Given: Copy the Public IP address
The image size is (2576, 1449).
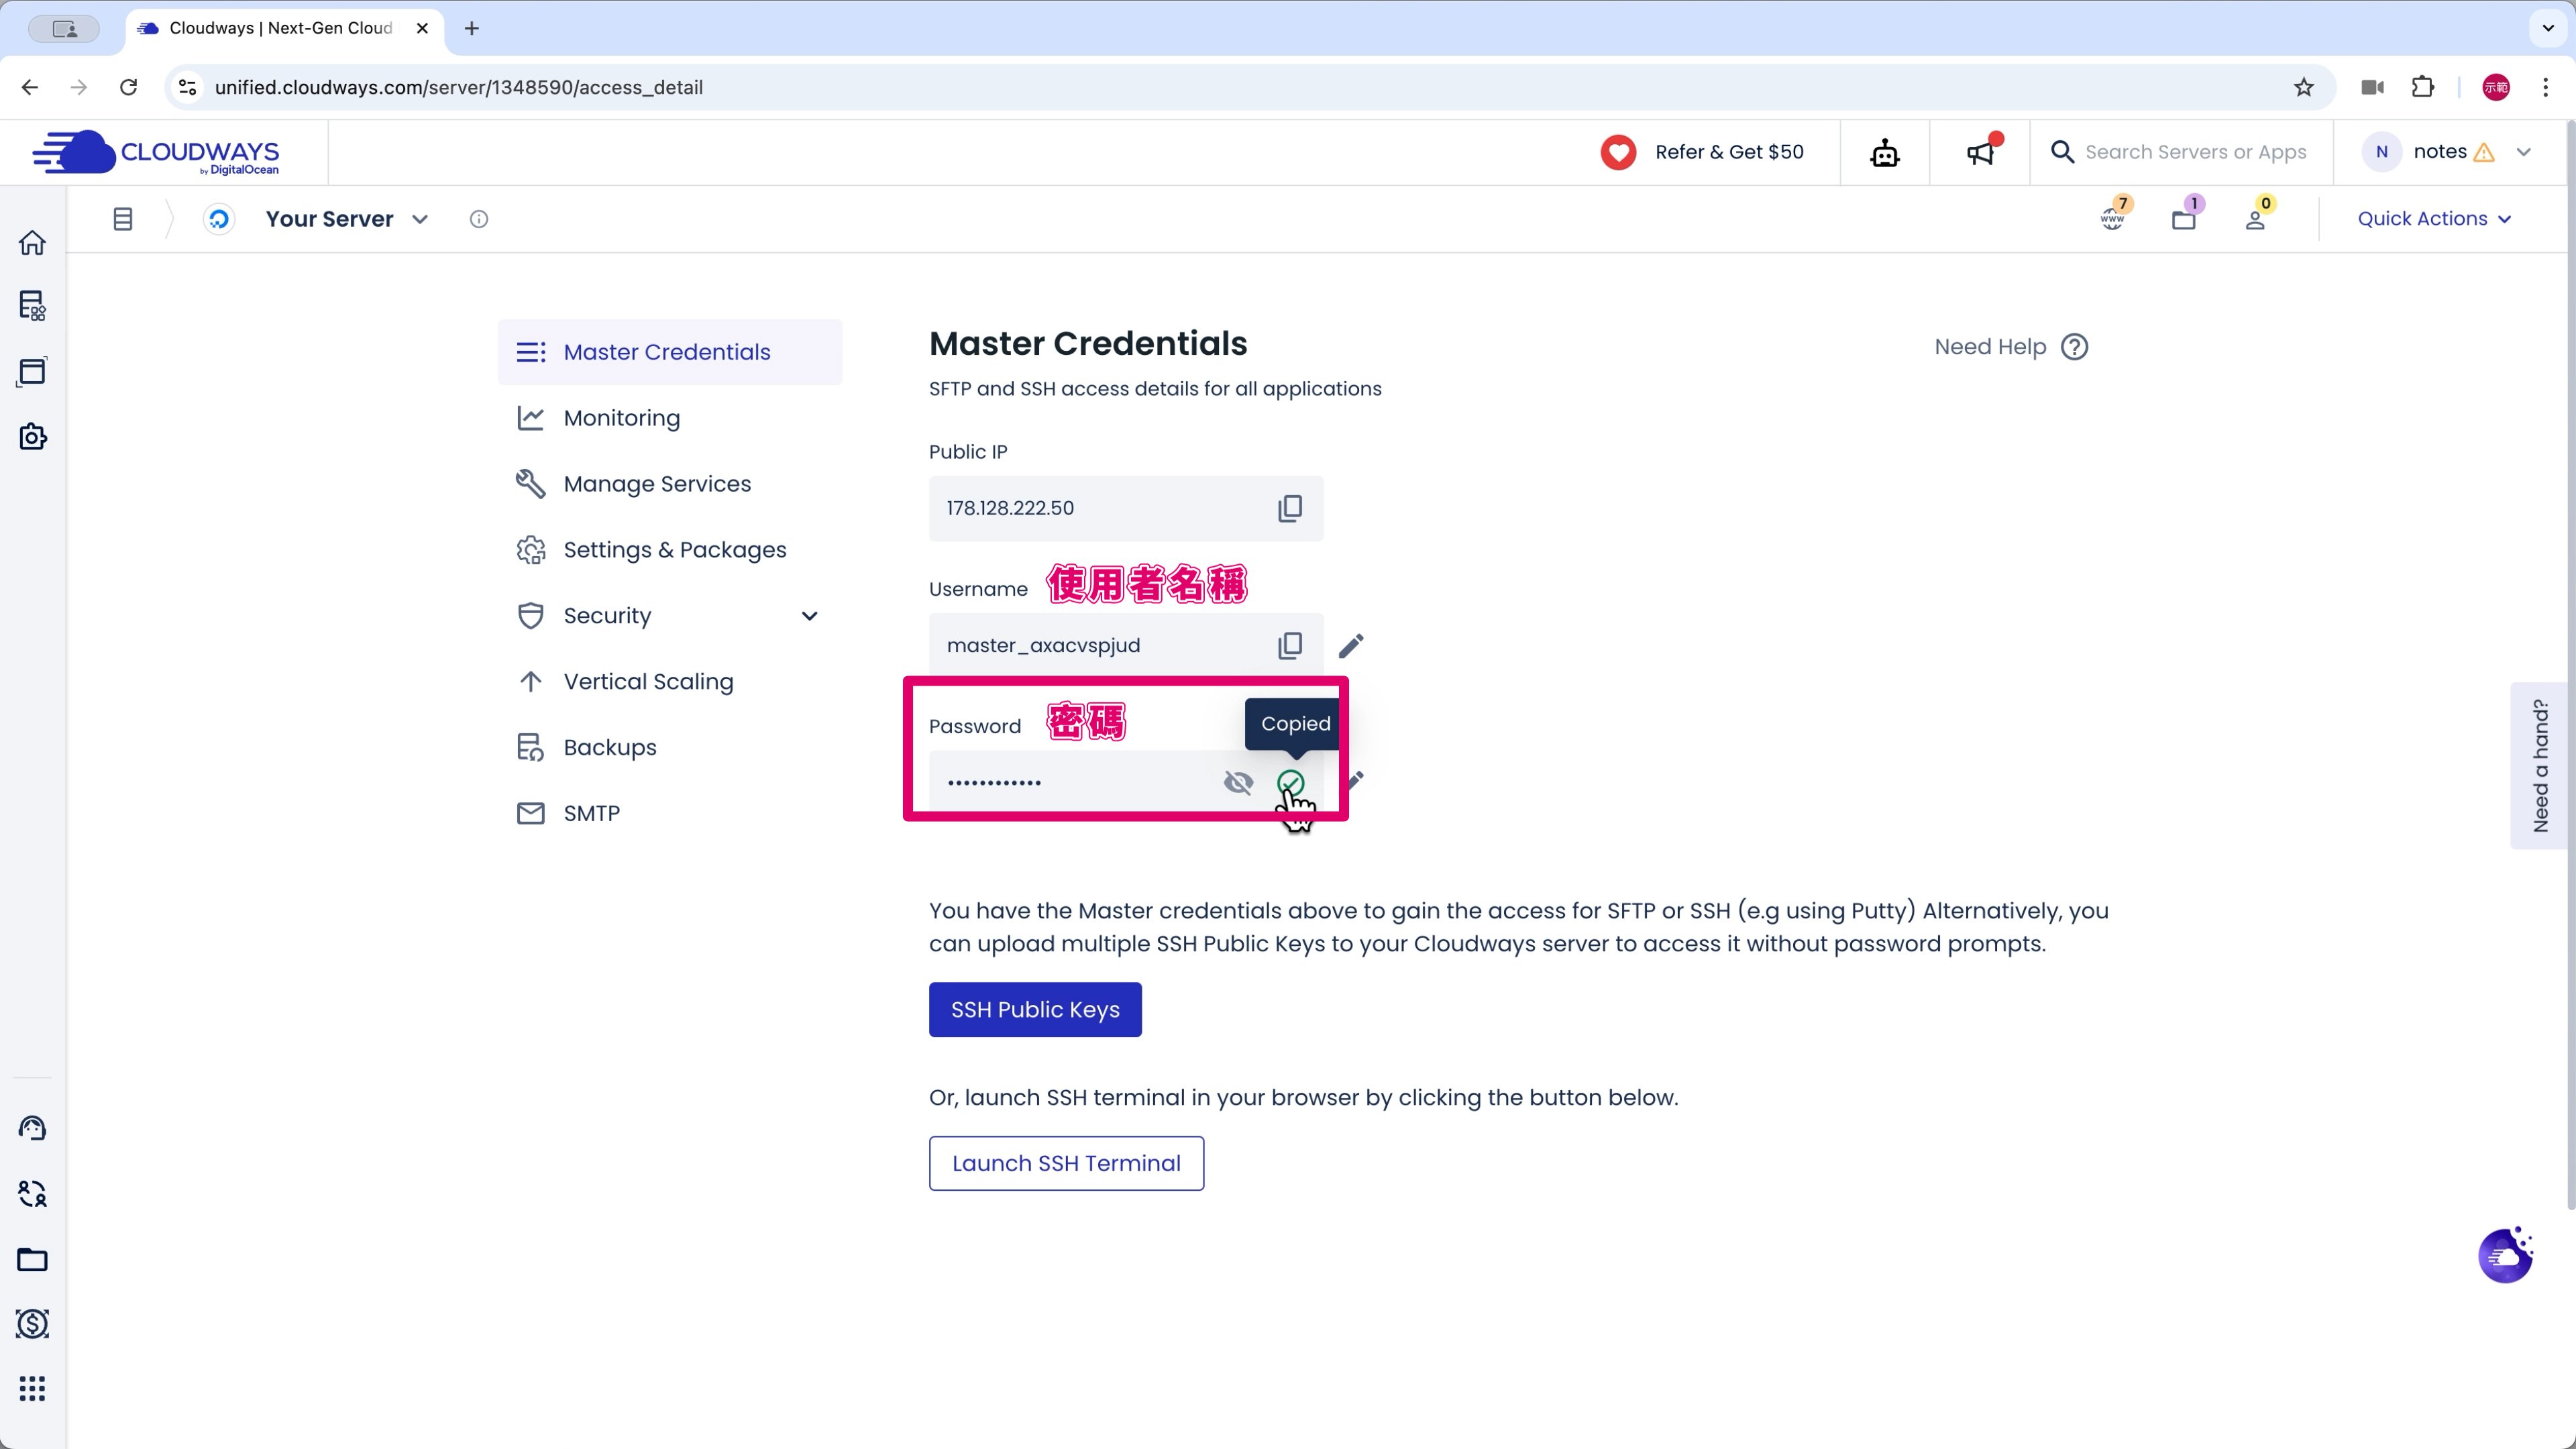Looking at the screenshot, I should pos(1289,508).
